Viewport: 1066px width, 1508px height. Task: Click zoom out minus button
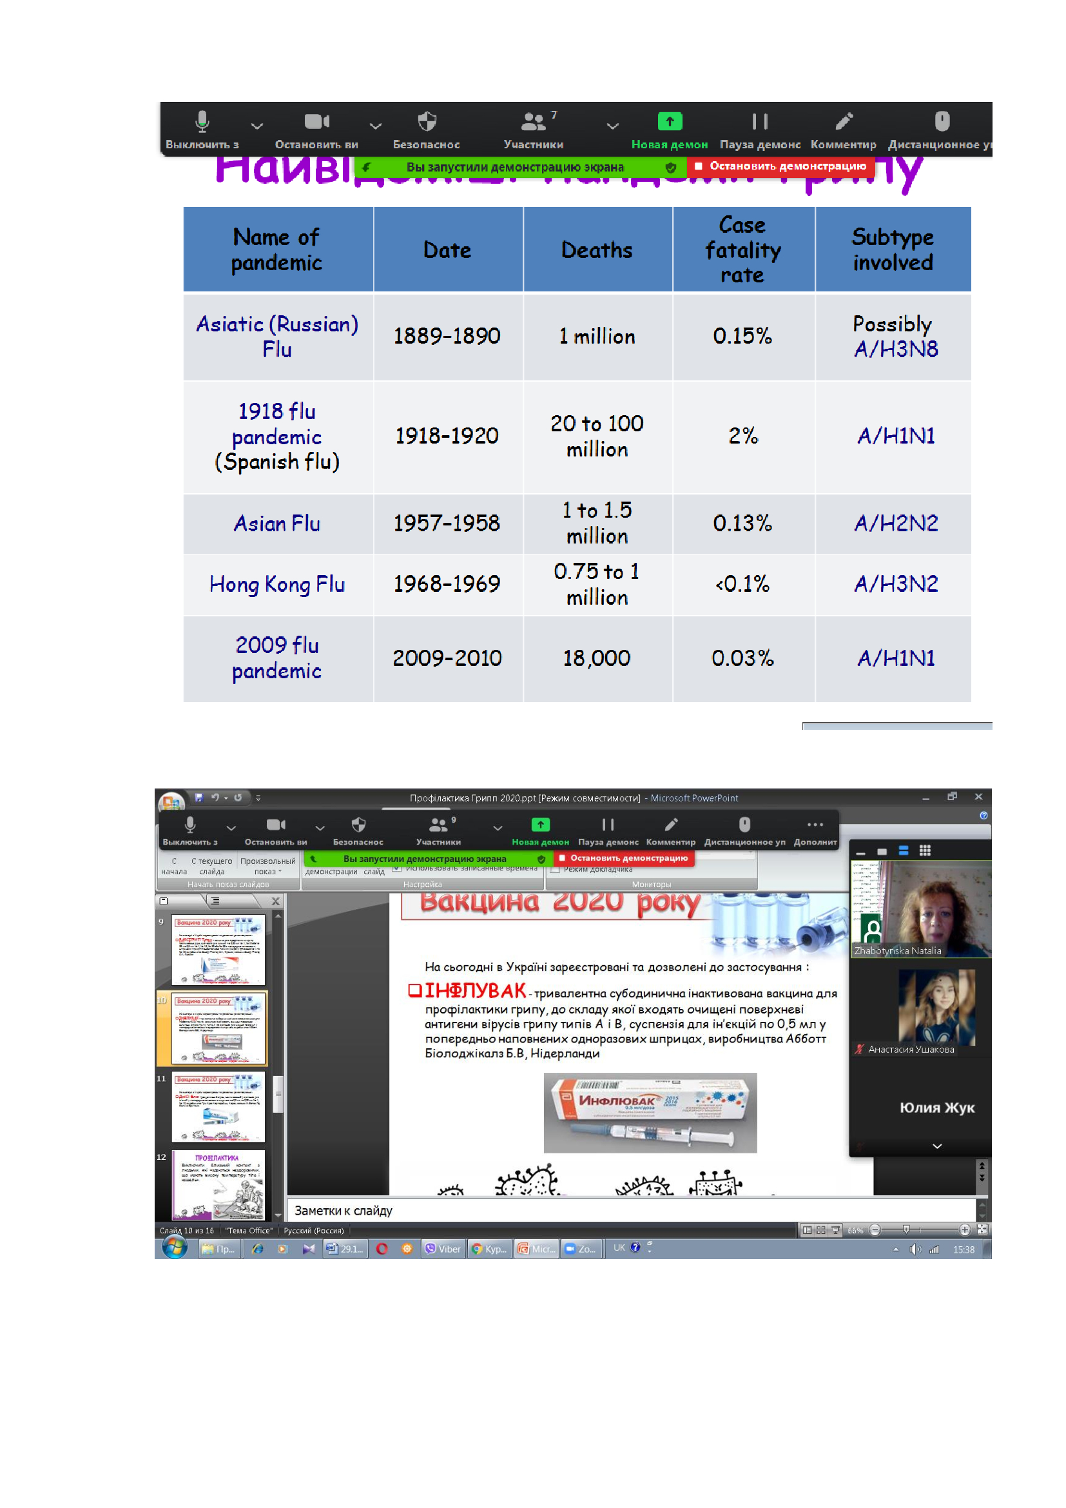tap(875, 1231)
